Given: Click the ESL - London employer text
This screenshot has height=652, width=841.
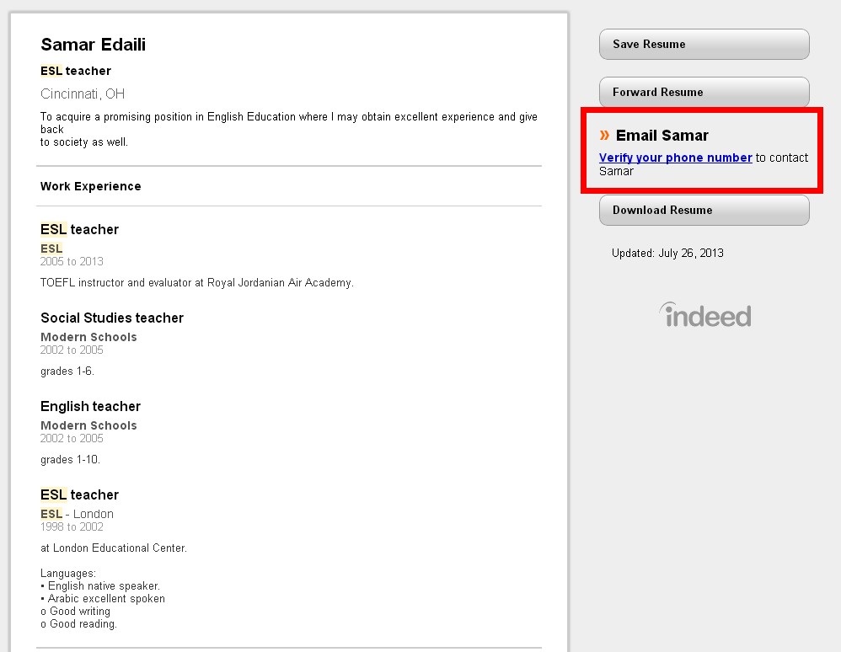Looking at the screenshot, I should pyautogui.click(x=77, y=514).
